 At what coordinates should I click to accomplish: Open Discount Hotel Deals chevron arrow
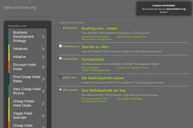point(43,67)
